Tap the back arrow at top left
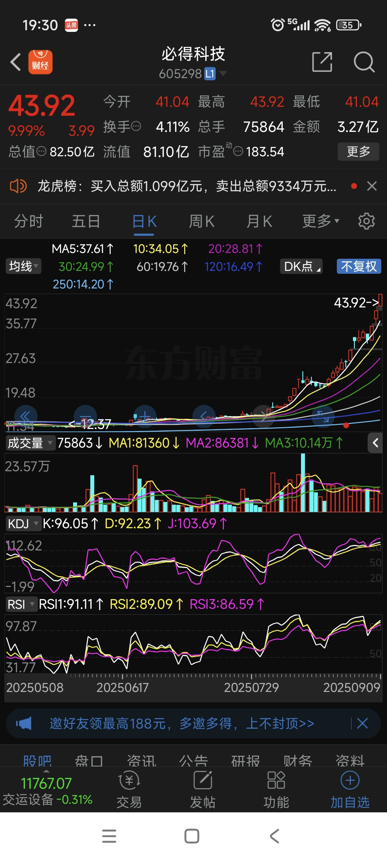The width and height of the screenshot is (387, 860). pyautogui.click(x=15, y=62)
